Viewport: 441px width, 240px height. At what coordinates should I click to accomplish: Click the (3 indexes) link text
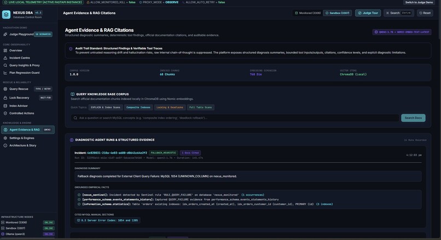tap(324, 204)
